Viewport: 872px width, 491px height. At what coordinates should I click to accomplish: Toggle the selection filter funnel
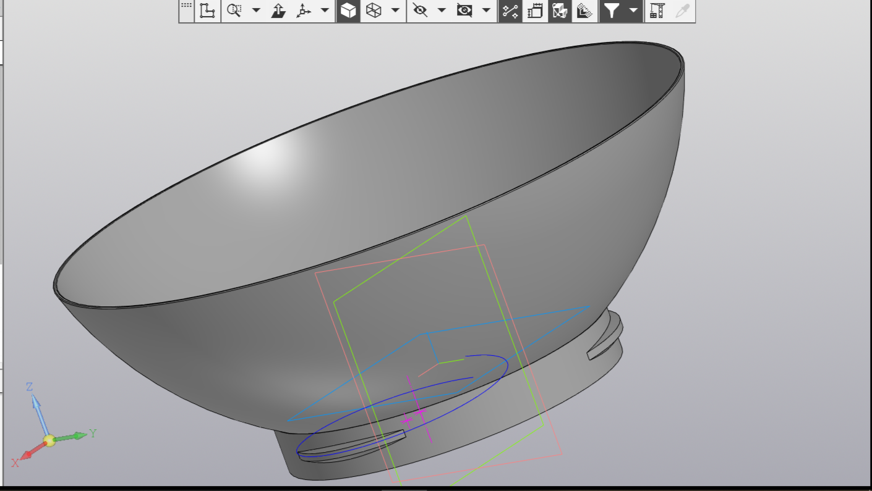[612, 10]
